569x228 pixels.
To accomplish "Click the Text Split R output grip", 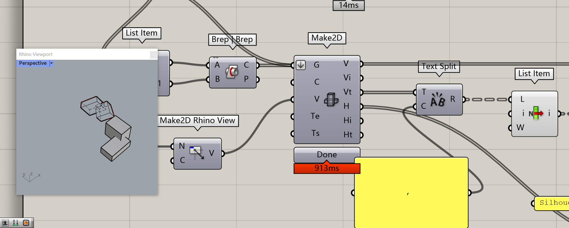I will pyautogui.click(x=464, y=100).
